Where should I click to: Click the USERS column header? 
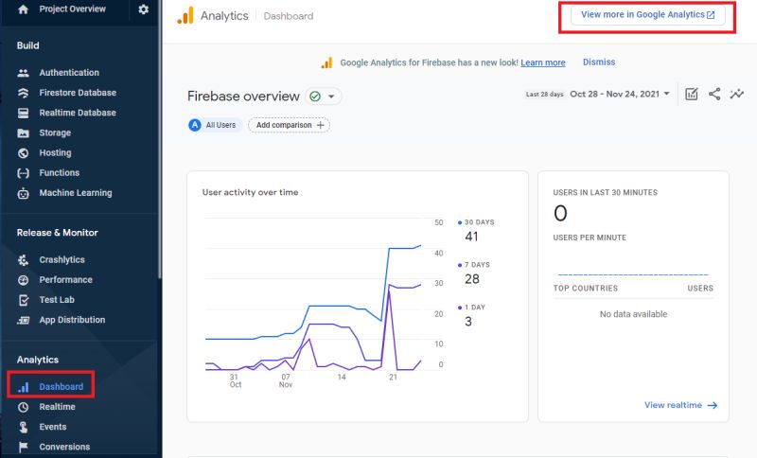700,288
